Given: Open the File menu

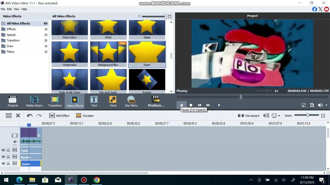Looking at the screenshot, I should click(3, 9).
